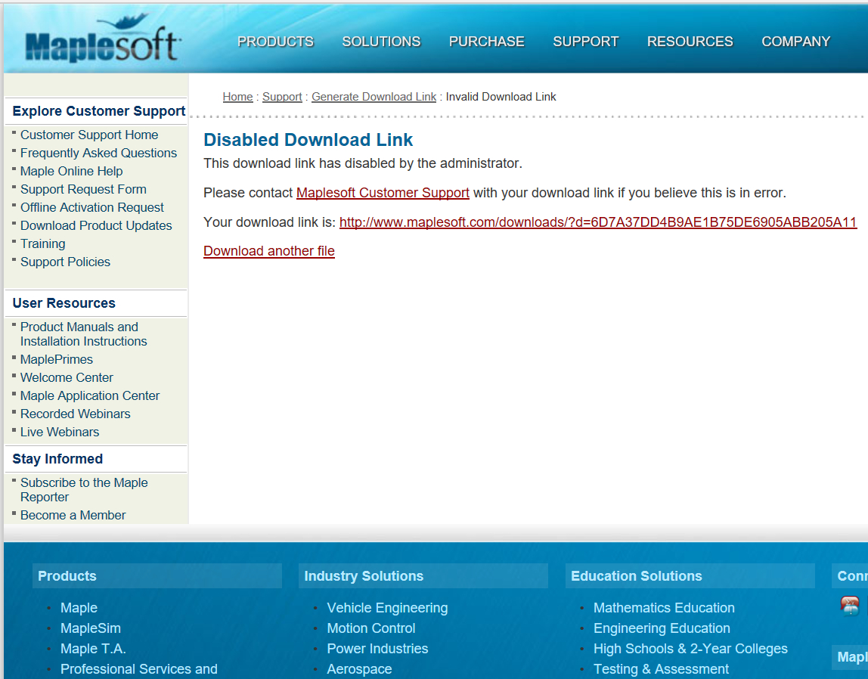
Task: Open the SOLUTIONS menu
Action: pyautogui.click(x=381, y=42)
